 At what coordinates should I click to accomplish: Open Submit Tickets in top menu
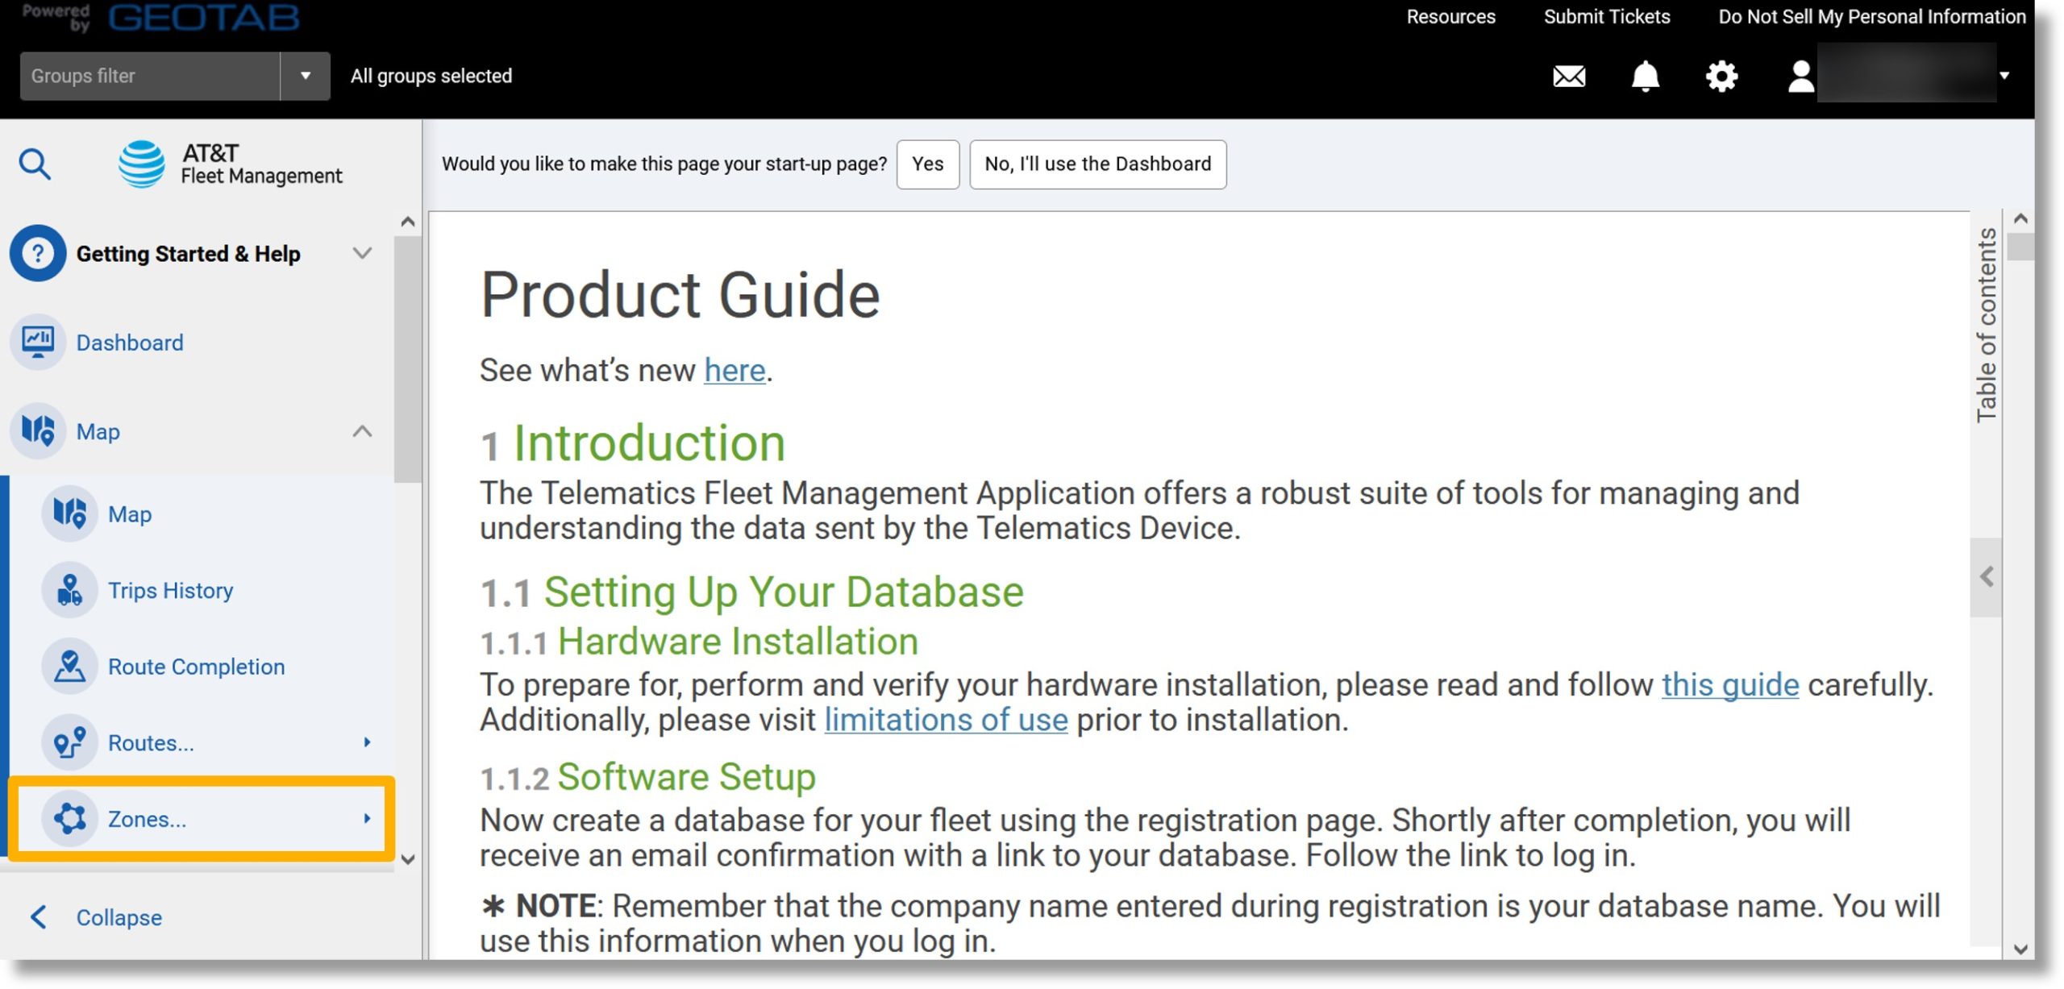(x=1607, y=17)
